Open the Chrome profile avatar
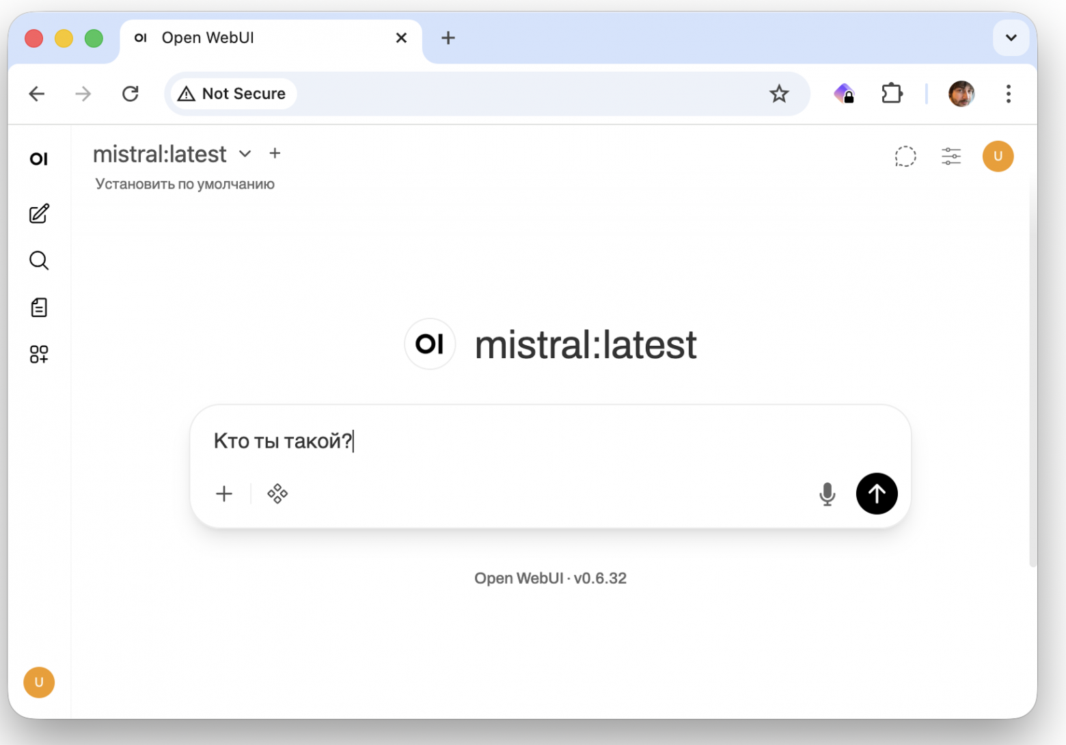Viewport: 1066px width, 745px height. point(961,94)
